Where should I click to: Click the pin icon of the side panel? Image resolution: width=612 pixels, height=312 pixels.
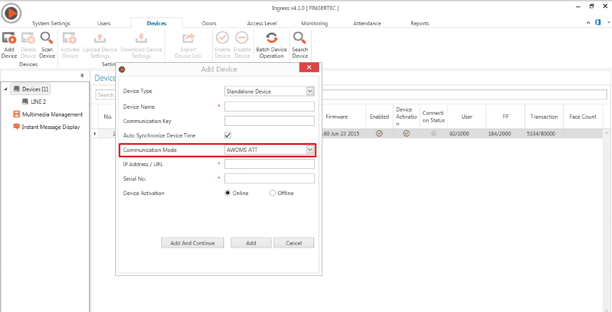82,76
